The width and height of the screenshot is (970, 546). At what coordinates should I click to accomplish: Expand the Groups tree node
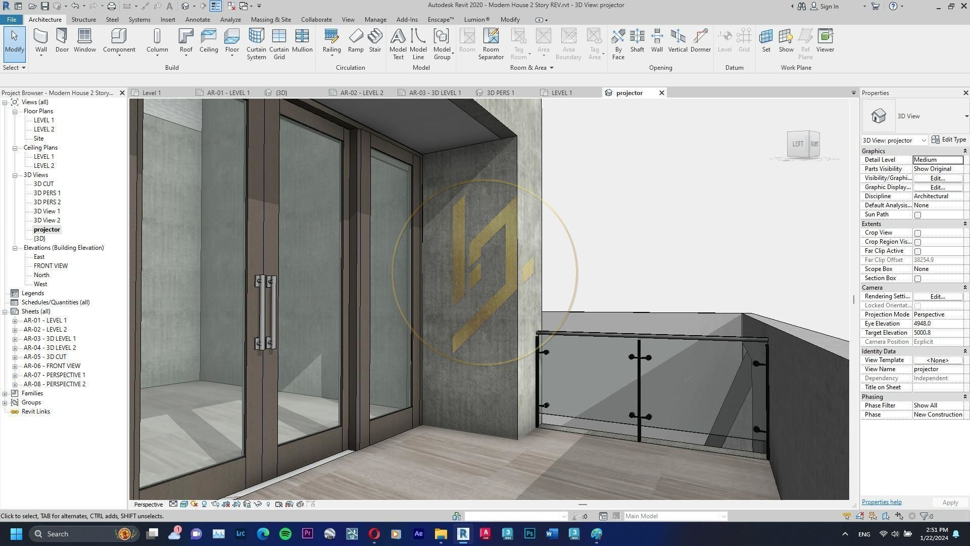pos(5,402)
